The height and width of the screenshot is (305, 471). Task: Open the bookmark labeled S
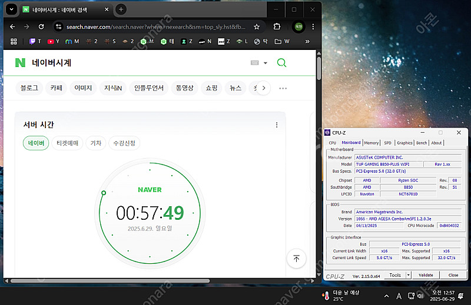(110, 41)
